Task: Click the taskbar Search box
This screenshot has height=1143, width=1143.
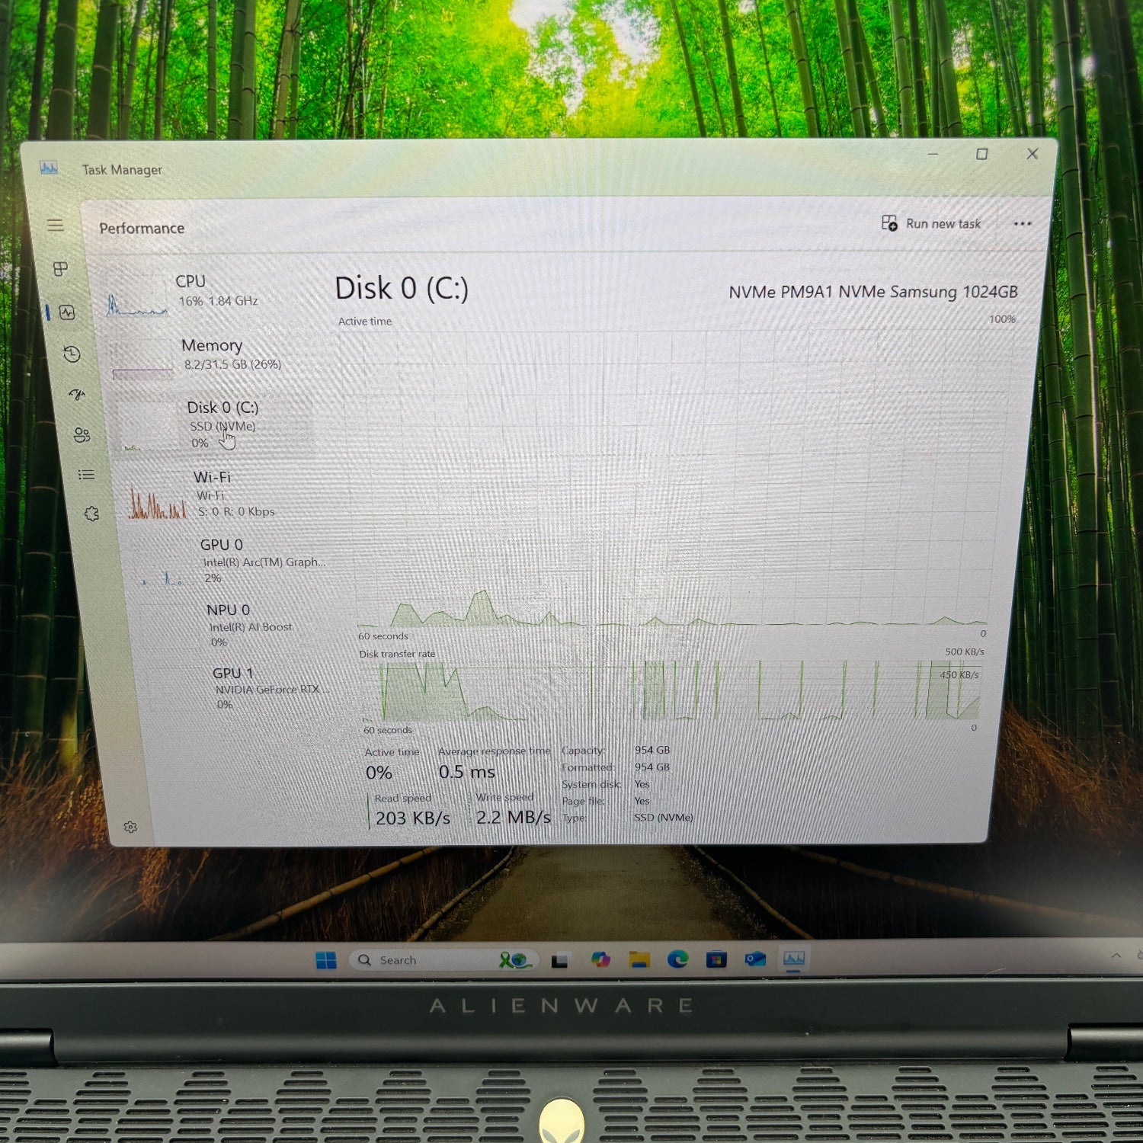Action: pyautogui.click(x=411, y=960)
